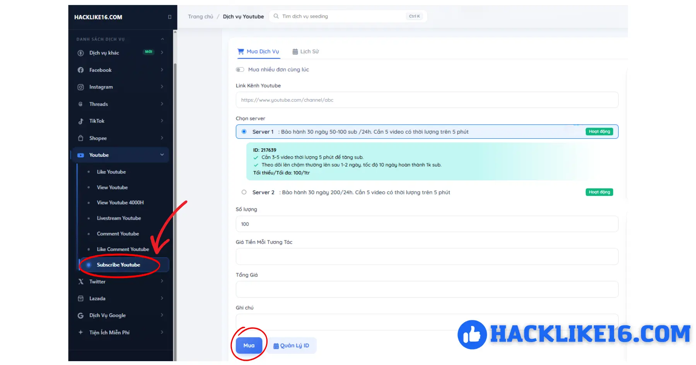Open Like Comment Youtube submenu item
Image resolution: width=696 pixels, height=365 pixels.
pyautogui.click(x=123, y=249)
